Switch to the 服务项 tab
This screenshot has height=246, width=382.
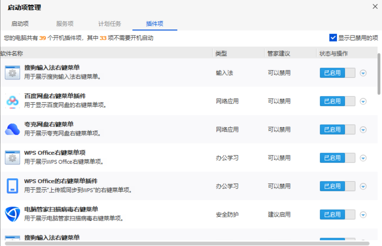pyautogui.click(x=65, y=24)
